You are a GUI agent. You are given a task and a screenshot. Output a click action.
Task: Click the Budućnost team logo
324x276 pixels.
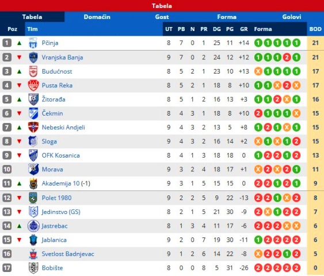(33, 71)
